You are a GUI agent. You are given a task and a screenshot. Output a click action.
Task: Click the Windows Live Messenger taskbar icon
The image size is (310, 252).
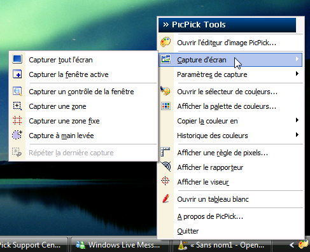coord(81,245)
